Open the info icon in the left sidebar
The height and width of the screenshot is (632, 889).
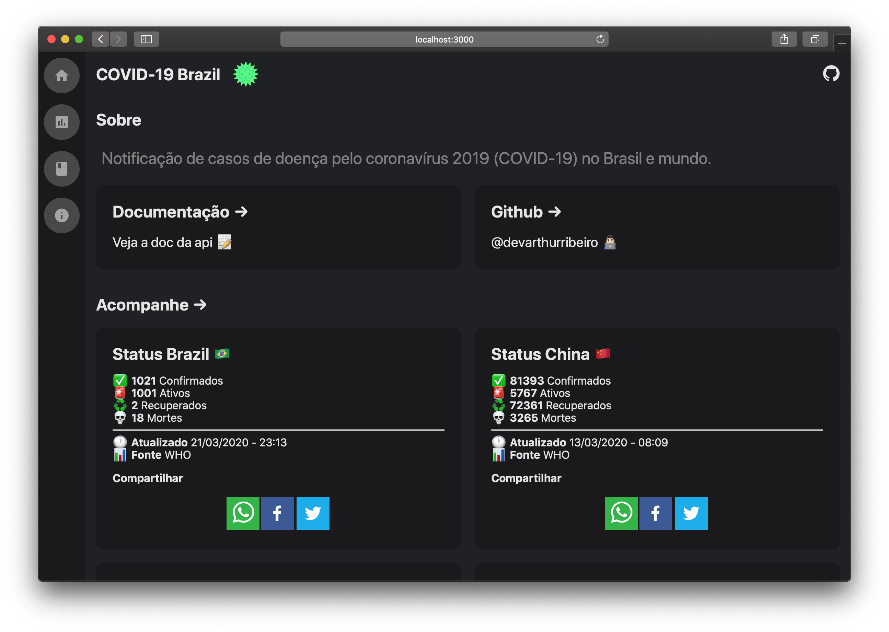tap(61, 215)
